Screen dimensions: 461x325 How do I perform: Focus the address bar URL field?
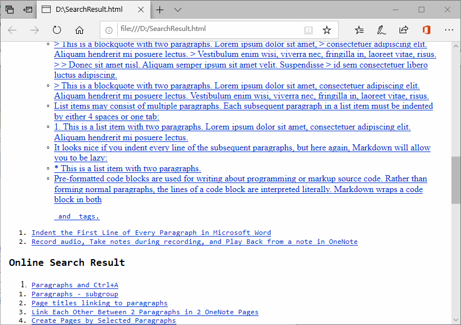(x=209, y=29)
